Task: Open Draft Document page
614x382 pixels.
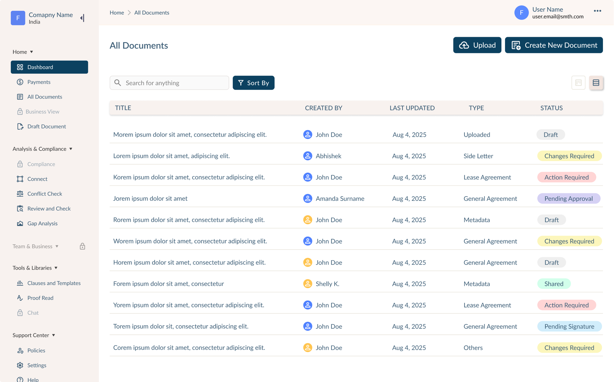Action: 47,126
